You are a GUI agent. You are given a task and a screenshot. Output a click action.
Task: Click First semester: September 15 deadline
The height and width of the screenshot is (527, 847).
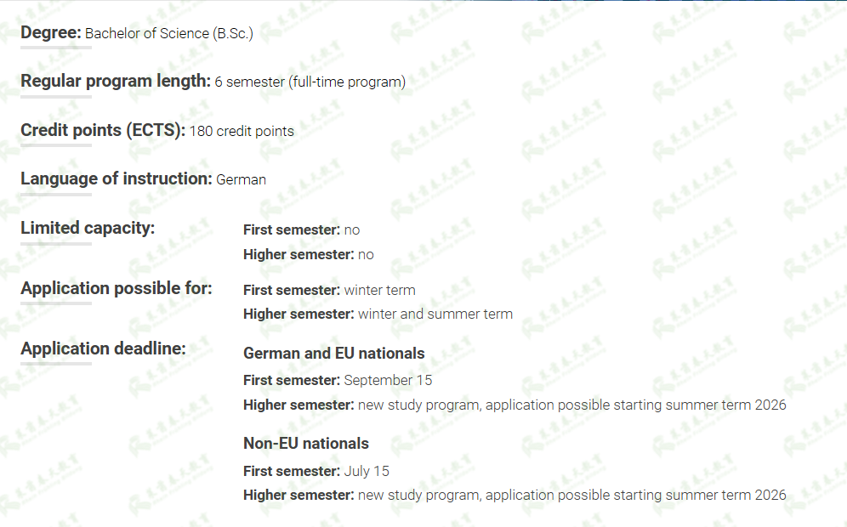[338, 381]
